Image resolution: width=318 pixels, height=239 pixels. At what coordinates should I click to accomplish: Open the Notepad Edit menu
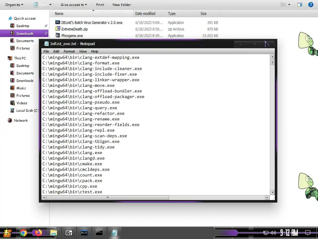56,51
